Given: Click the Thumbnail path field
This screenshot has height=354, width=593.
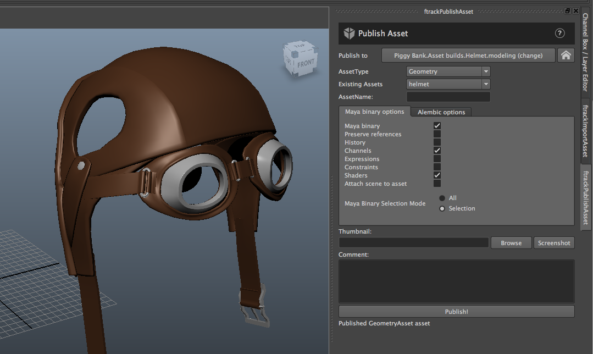Looking at the screenshot, I should (x=414, y=243).
